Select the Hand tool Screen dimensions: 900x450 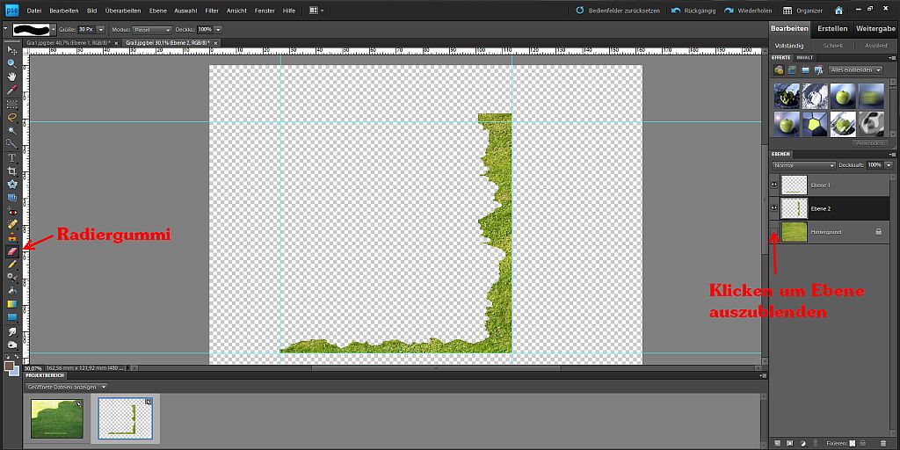(x=12, y=76)
